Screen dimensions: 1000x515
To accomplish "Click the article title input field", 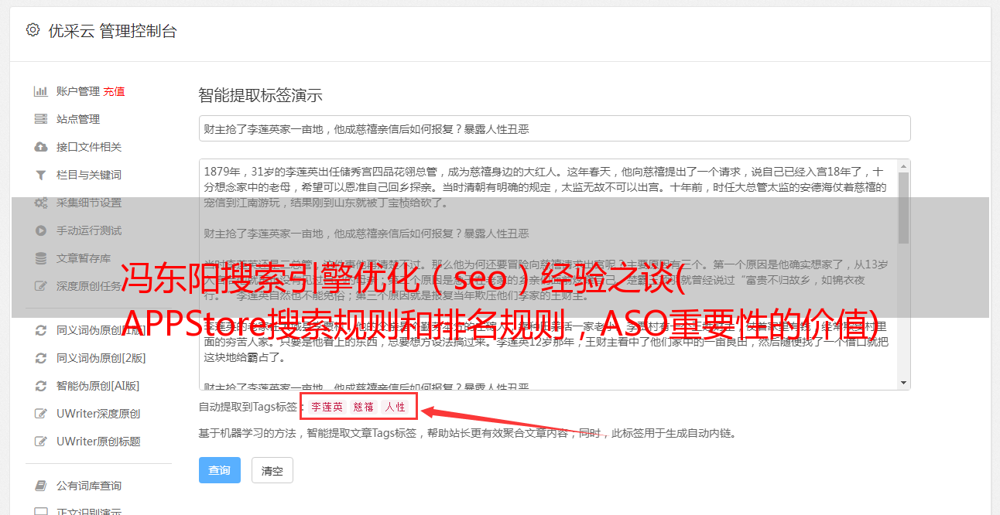I will click(x=554, y=128).
